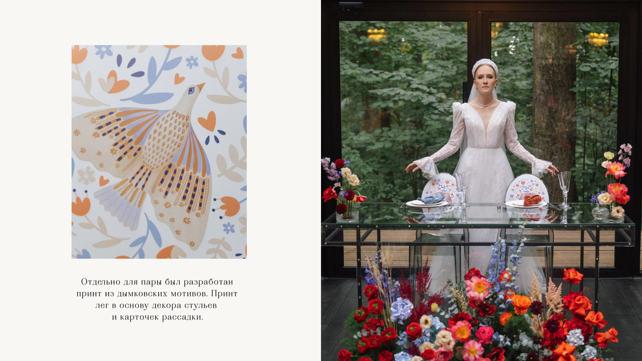This screenshot has width=642, height=361.
Task: Click the bird's eye in the print
Action: tap(191, 90)
